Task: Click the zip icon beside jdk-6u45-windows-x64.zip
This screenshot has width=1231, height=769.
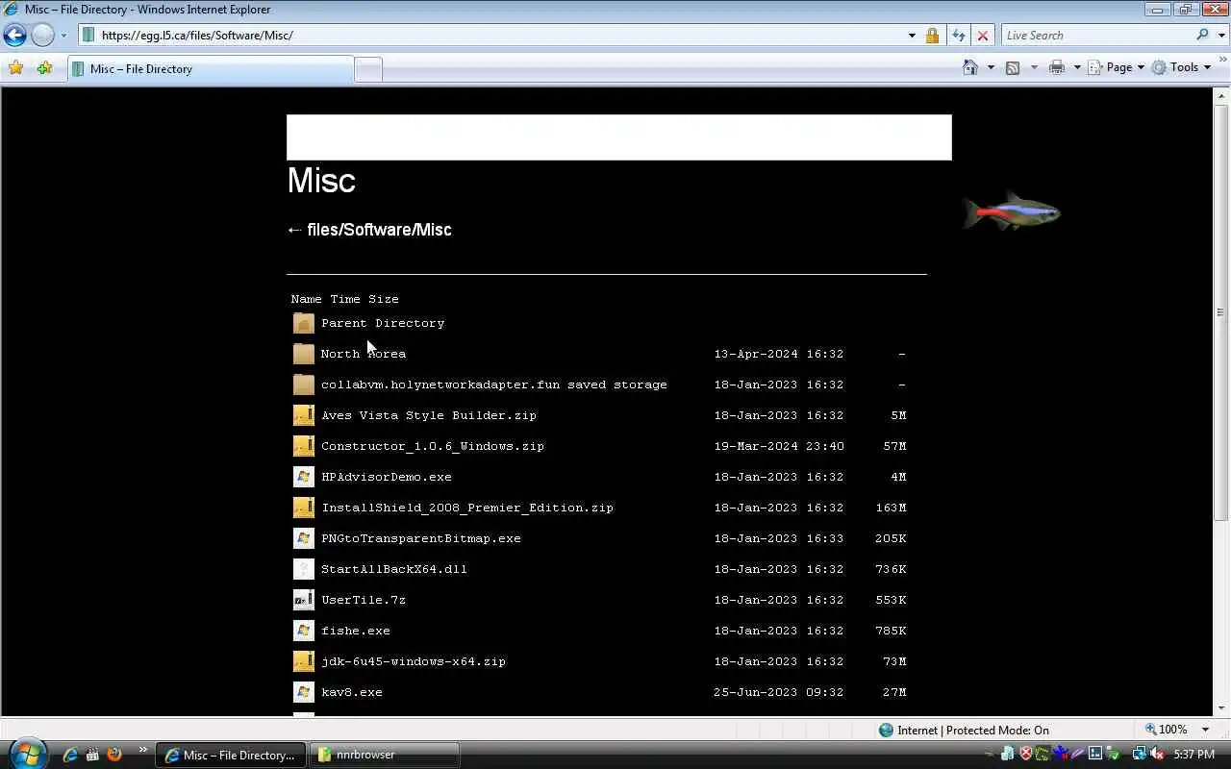Action: [304, 661]
